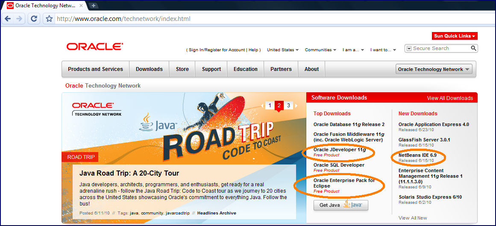Click the browser Back arrow button

pos(8,19)
